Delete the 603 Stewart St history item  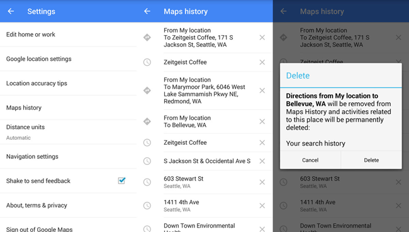click(x=262, y=182)
